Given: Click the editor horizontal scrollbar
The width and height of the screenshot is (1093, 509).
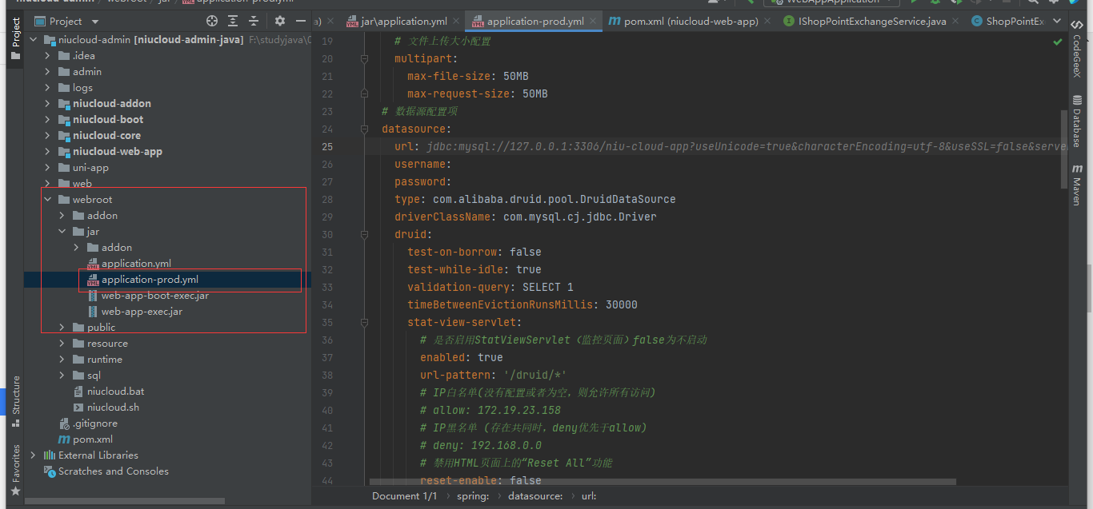Looking at the screenshot, I should pos(663,482).
